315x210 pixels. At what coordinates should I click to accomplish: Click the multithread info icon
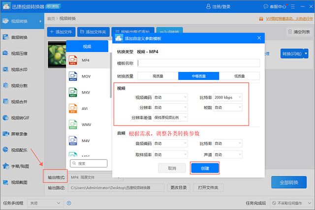click(69, 203)
